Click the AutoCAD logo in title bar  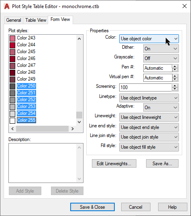[7, 6]
